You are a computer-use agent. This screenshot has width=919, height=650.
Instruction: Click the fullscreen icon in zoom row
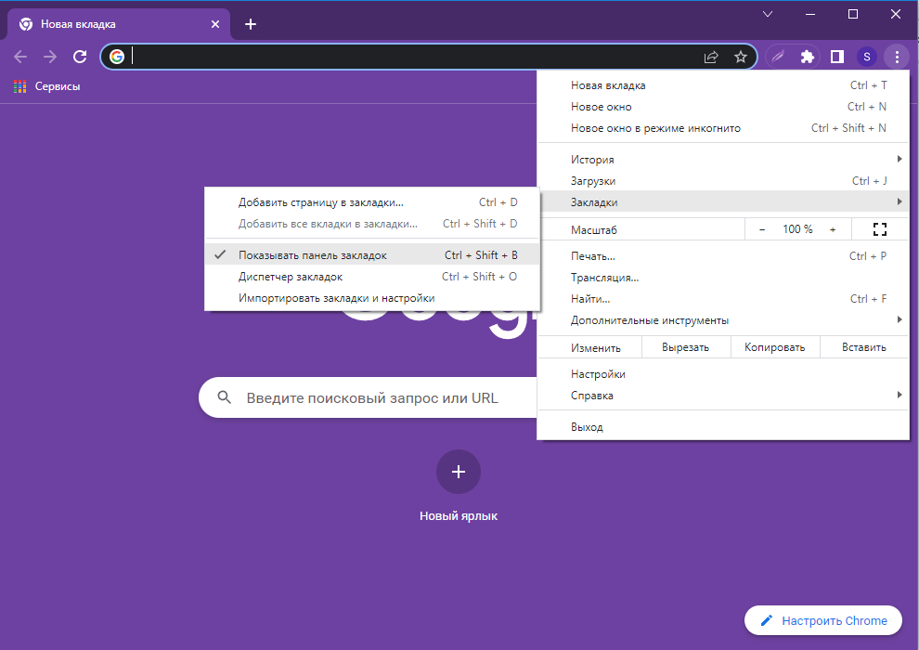tap(880, 229)
